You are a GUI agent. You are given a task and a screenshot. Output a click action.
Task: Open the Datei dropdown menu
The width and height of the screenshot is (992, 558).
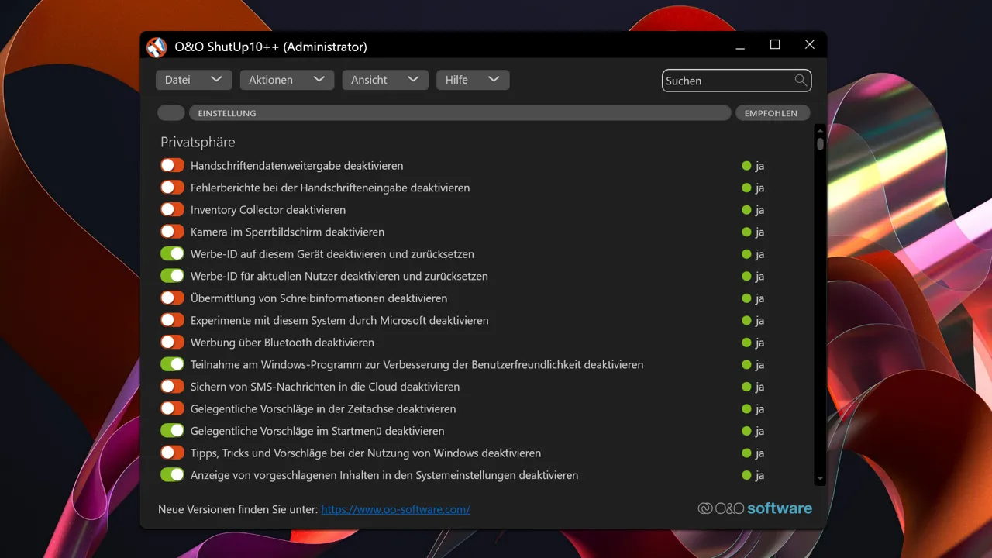[194, 80]
